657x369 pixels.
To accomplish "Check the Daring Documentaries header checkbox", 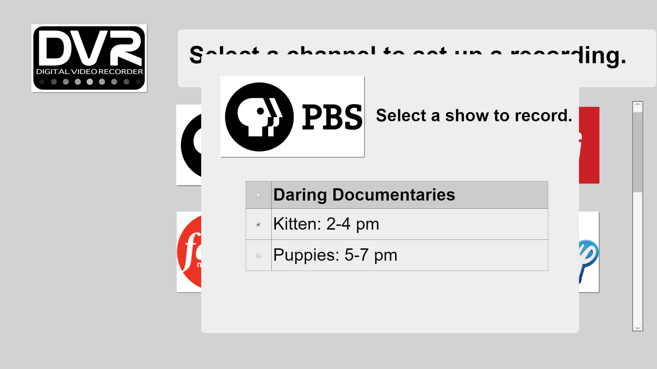I will (258, 195).
